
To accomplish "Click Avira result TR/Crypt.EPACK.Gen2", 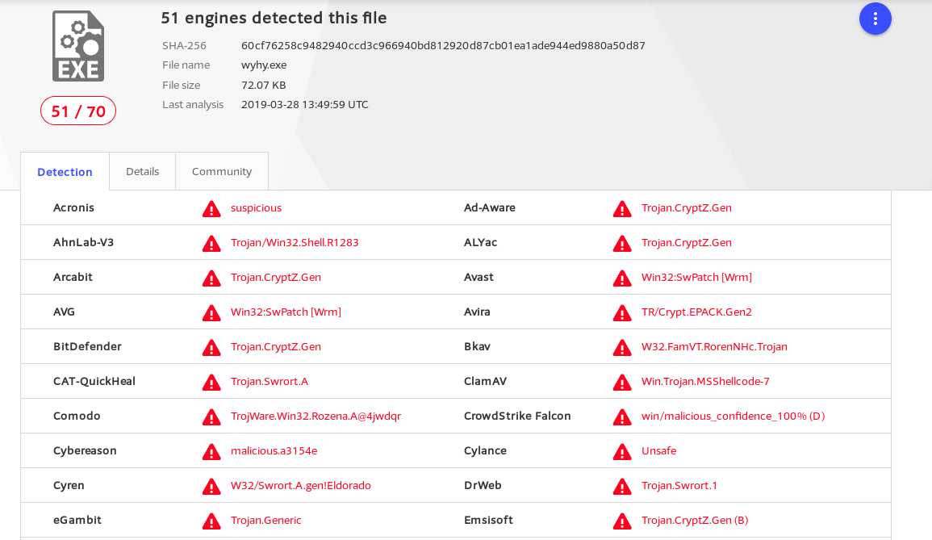I will (696, 312).
